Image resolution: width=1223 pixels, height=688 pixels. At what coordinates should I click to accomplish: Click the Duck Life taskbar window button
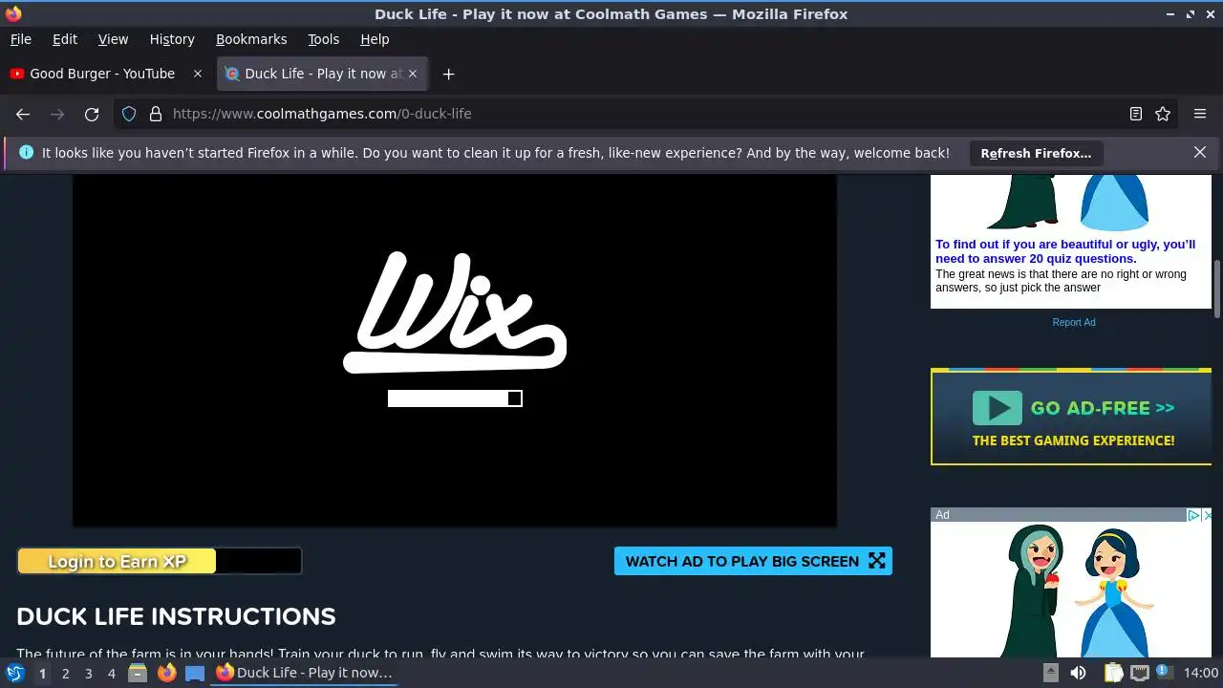(x=306, y=673)
